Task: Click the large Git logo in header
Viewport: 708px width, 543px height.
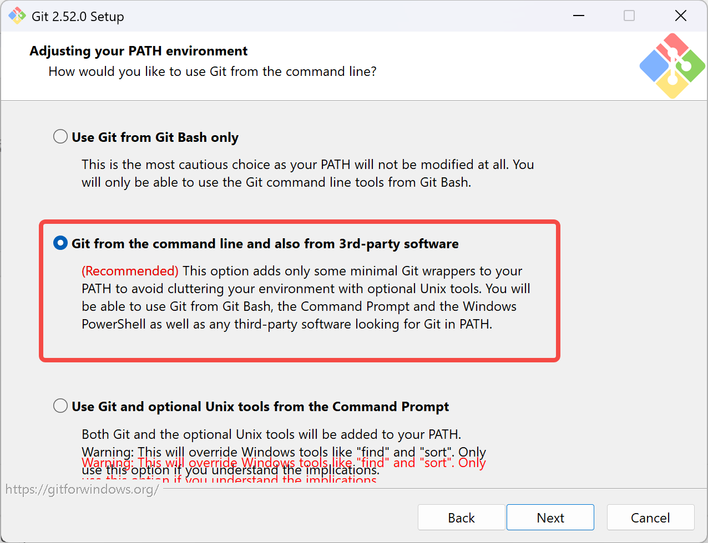Action: tap(672, 66)
